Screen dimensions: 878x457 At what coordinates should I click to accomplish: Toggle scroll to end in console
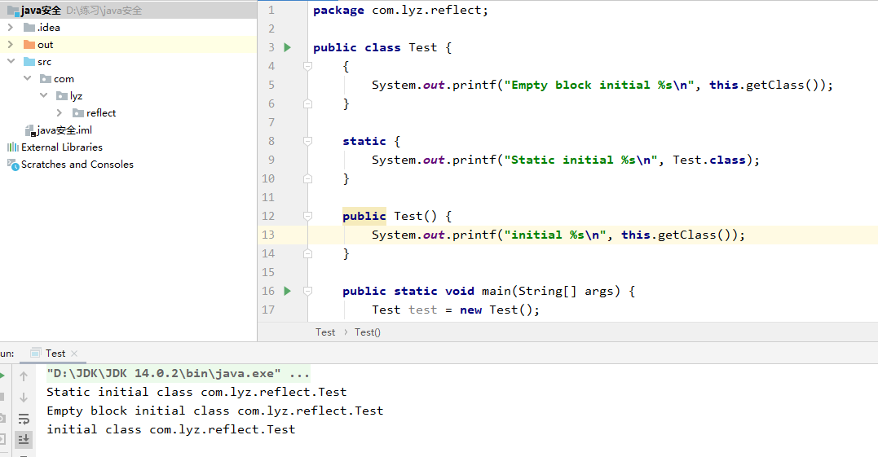pyautogui.click(x=24, y=439)
